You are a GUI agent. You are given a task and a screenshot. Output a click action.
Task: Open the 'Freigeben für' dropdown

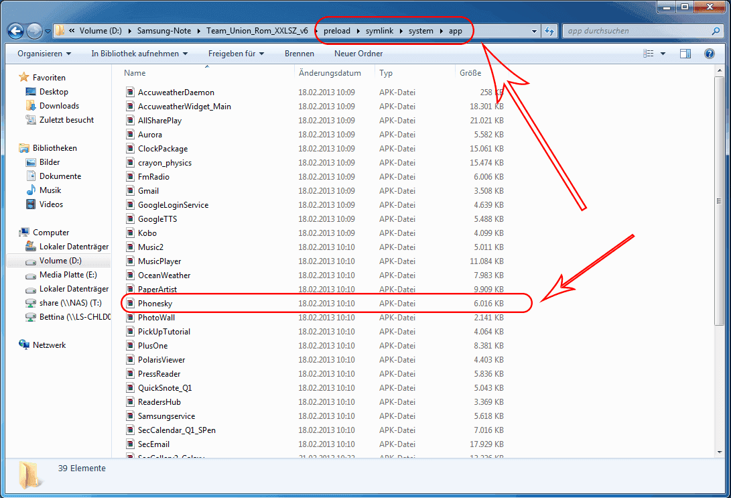click(x=236, y=54)
